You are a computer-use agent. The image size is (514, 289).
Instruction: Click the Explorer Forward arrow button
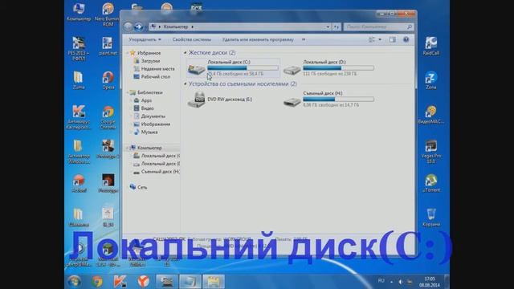(x=138, y=26)
